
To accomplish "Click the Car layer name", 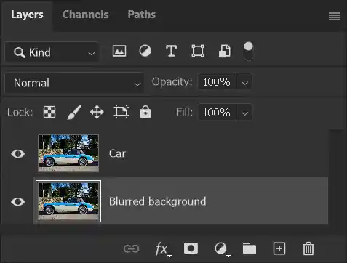I will (117, 153).
